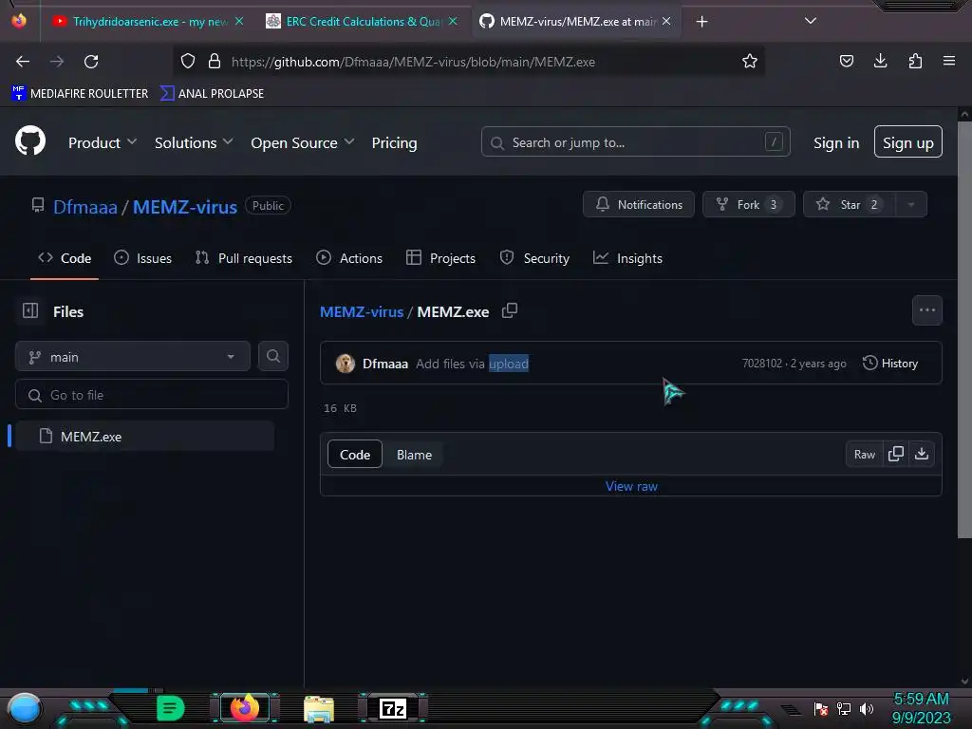Open the extensions puzzle icon
This screenshot has width=972, height=729.
915,61
